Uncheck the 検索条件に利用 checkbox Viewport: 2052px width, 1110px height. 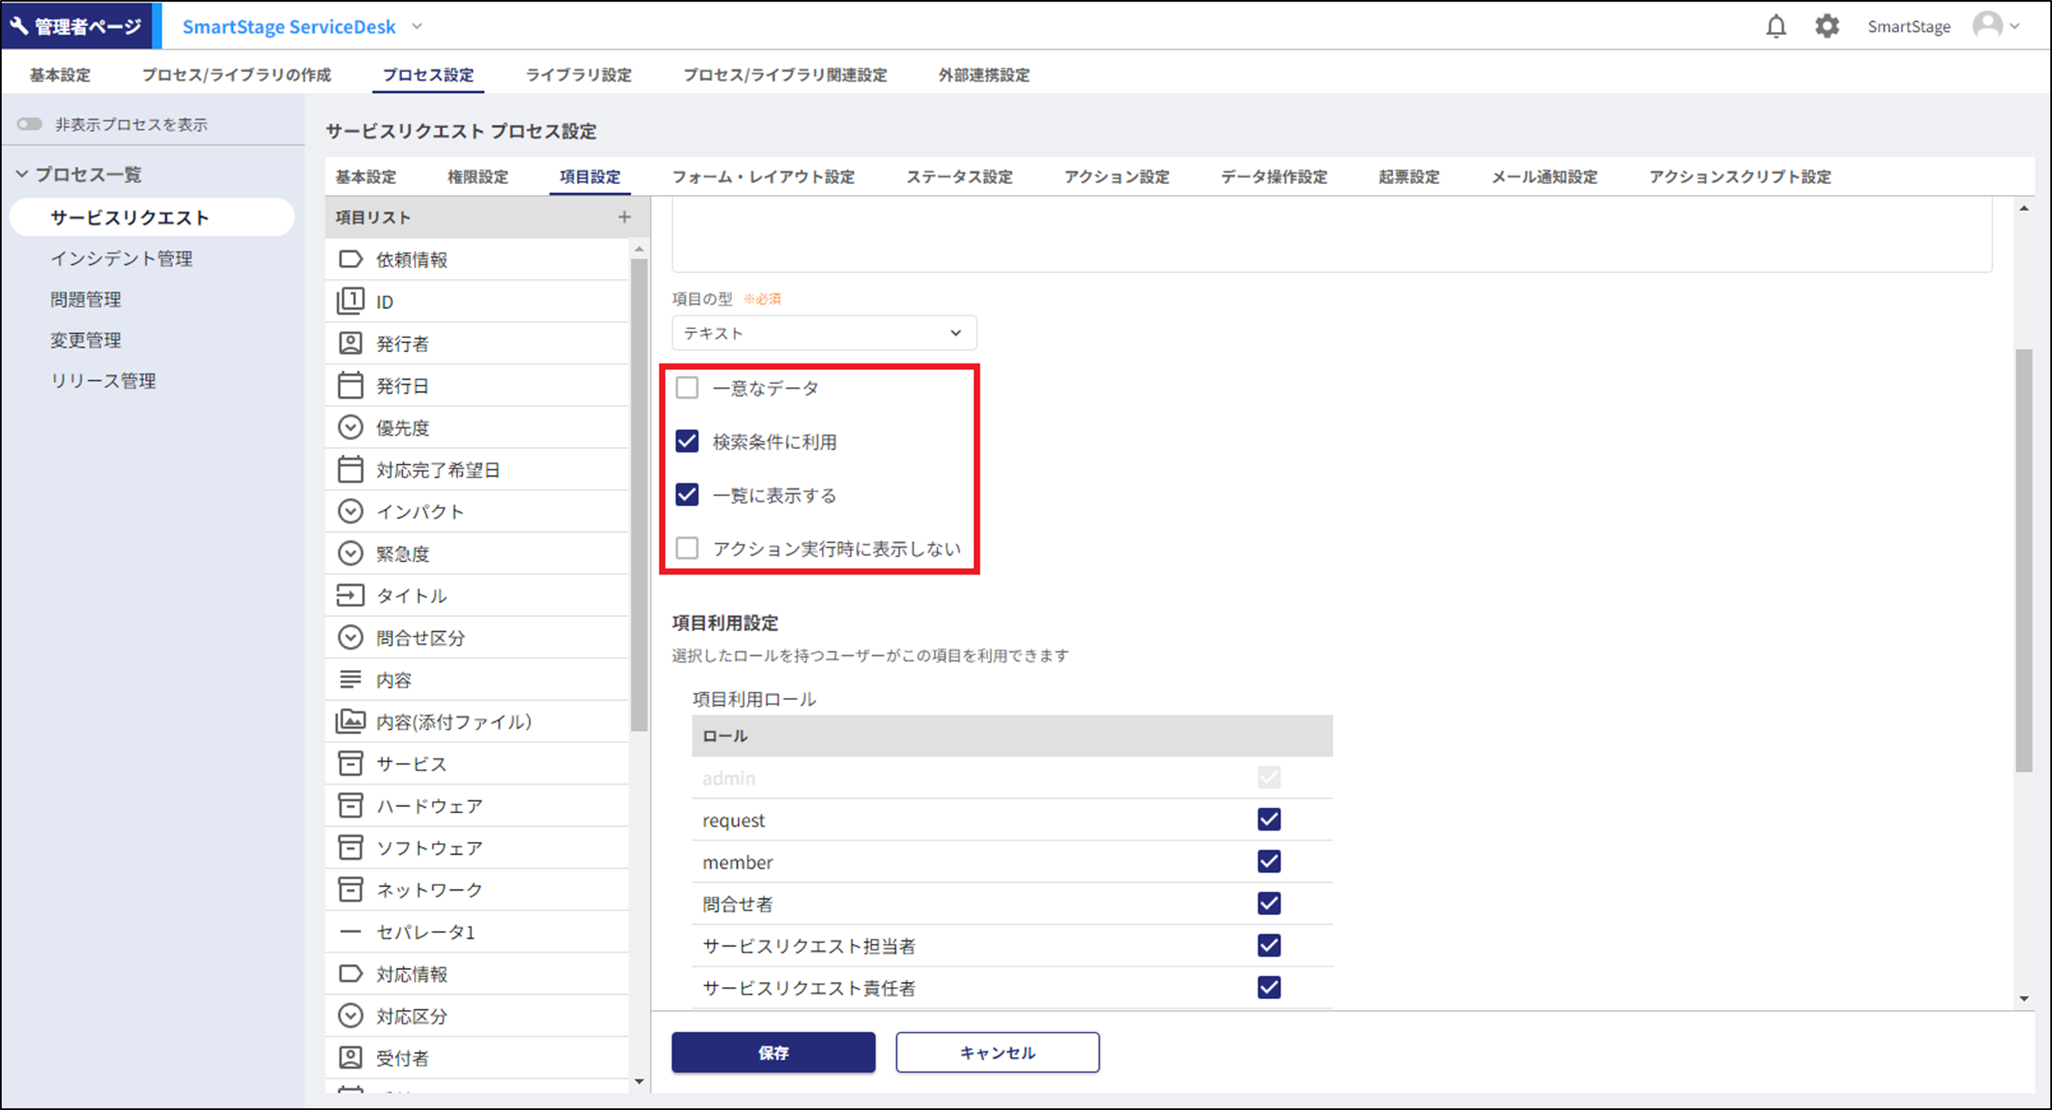click(687, 441)
